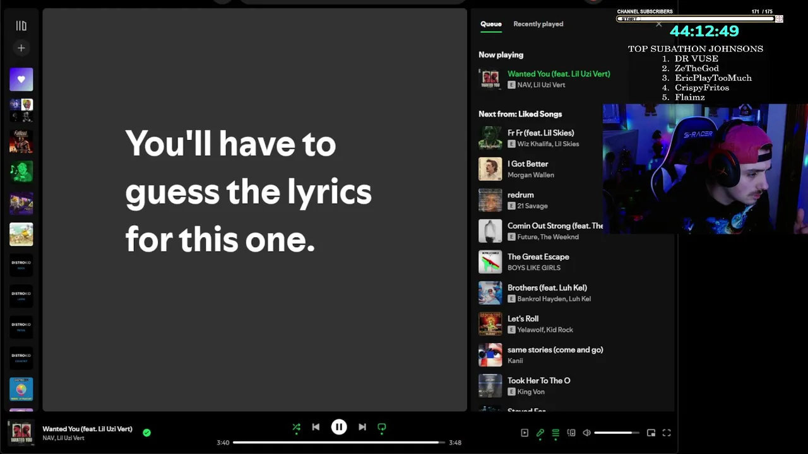Click the plus create playlist button
This screenshot has height=454, width=808.
(21, 48)
